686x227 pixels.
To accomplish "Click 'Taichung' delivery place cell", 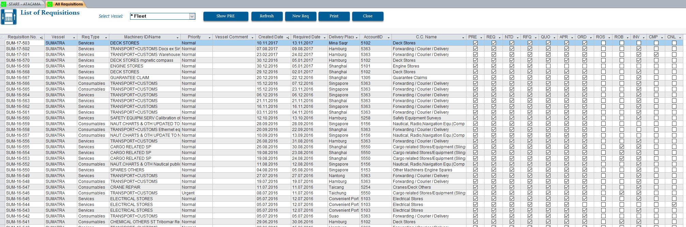I will tap(344, 193).
